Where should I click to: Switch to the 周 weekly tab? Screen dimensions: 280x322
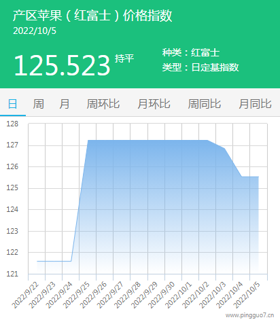pyautogui.click(x=39, y=104)
